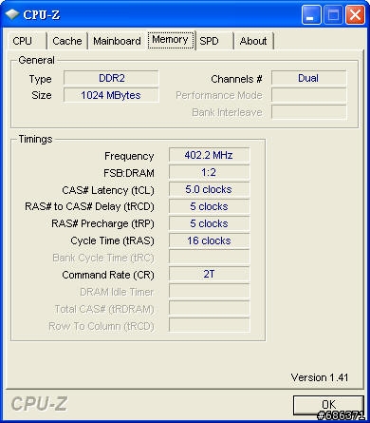Close the CPU-Z window

point(355,15)
